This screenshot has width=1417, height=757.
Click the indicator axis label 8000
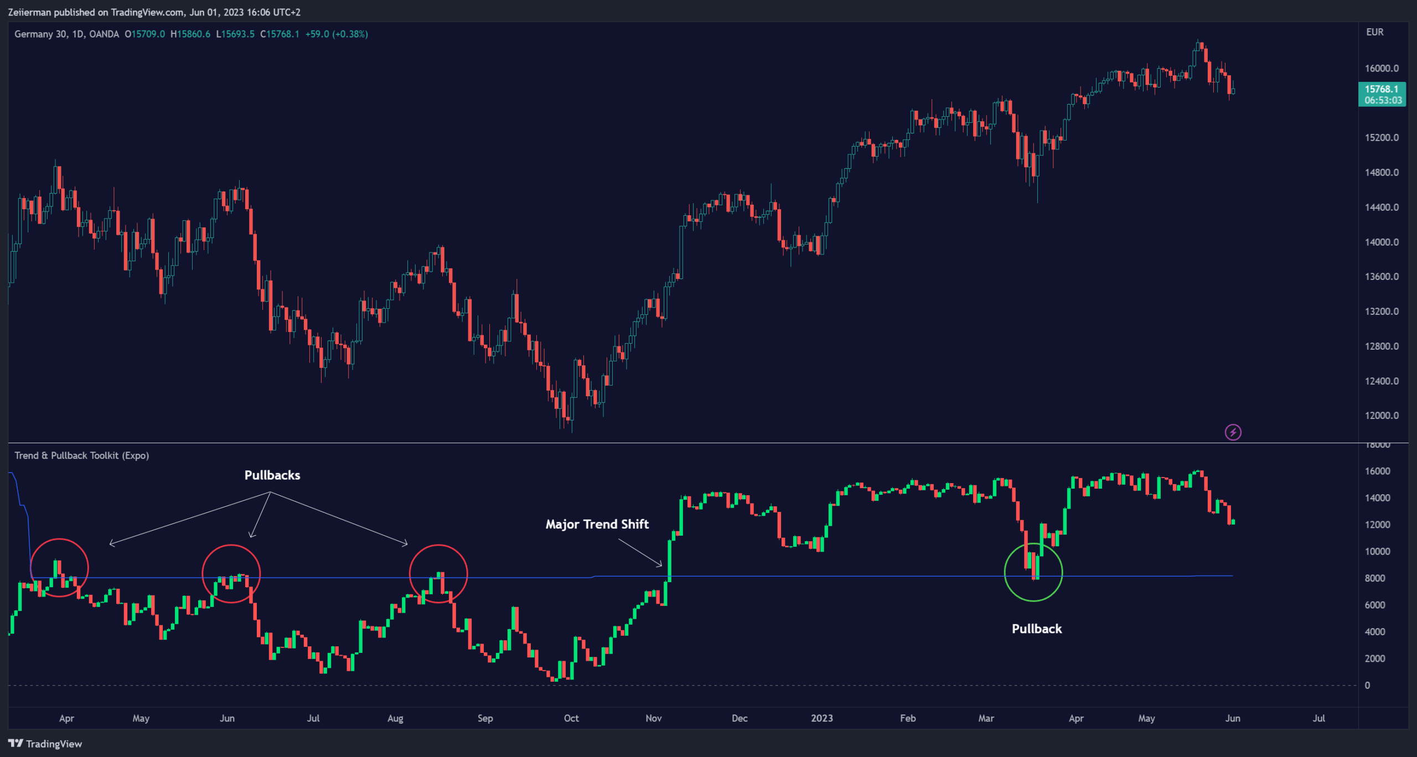point(1375,578)
